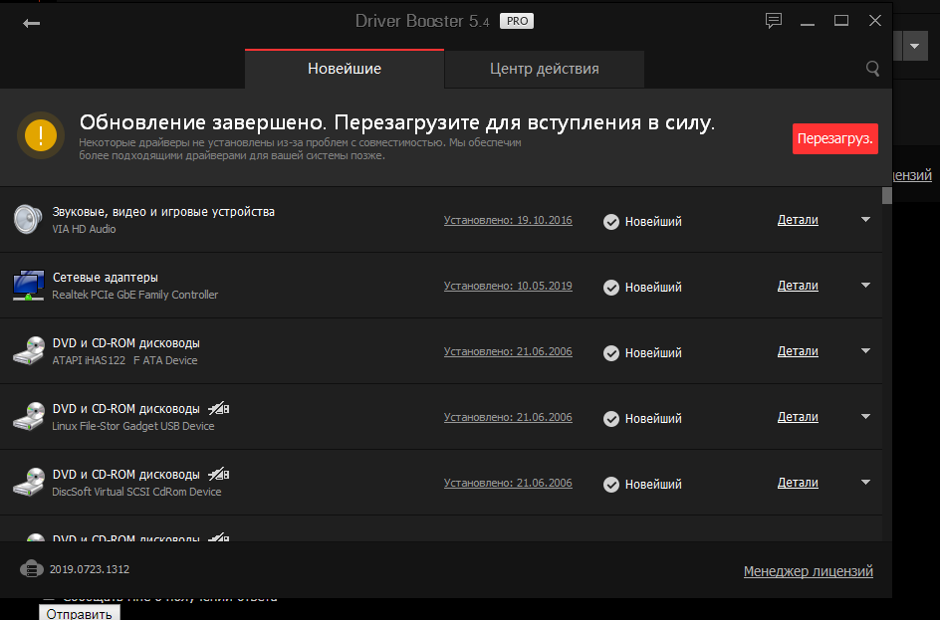Open Детали link for ATAPI iHAS122
Viewport: 940px width, 620px height.
click(x=798, y=351)
